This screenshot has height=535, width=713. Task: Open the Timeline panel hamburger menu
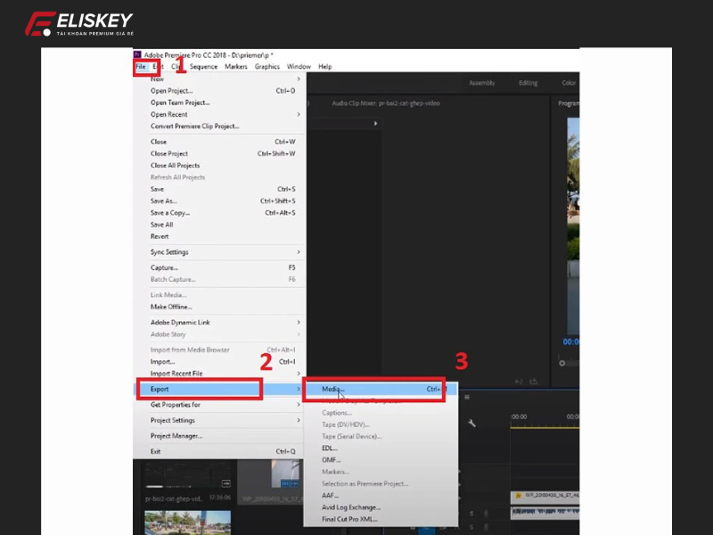[466, 398]
